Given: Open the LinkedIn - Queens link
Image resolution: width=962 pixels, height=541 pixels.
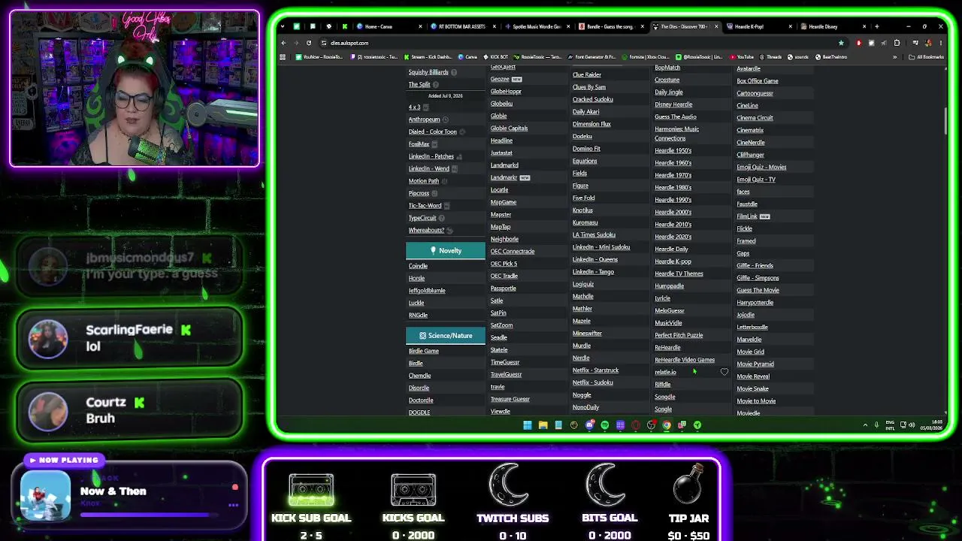Looking at the screenshot, I should tap(595, 259).
